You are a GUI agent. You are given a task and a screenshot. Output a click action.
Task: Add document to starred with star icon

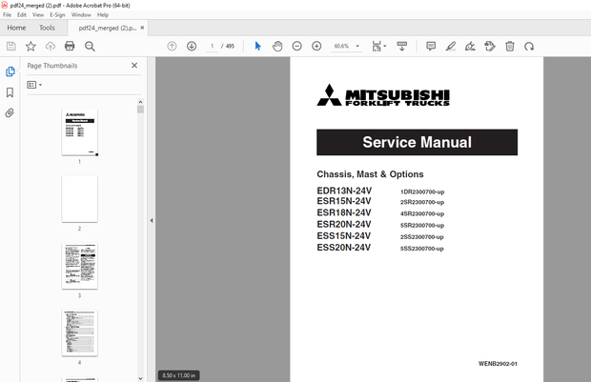click(31, 47)
